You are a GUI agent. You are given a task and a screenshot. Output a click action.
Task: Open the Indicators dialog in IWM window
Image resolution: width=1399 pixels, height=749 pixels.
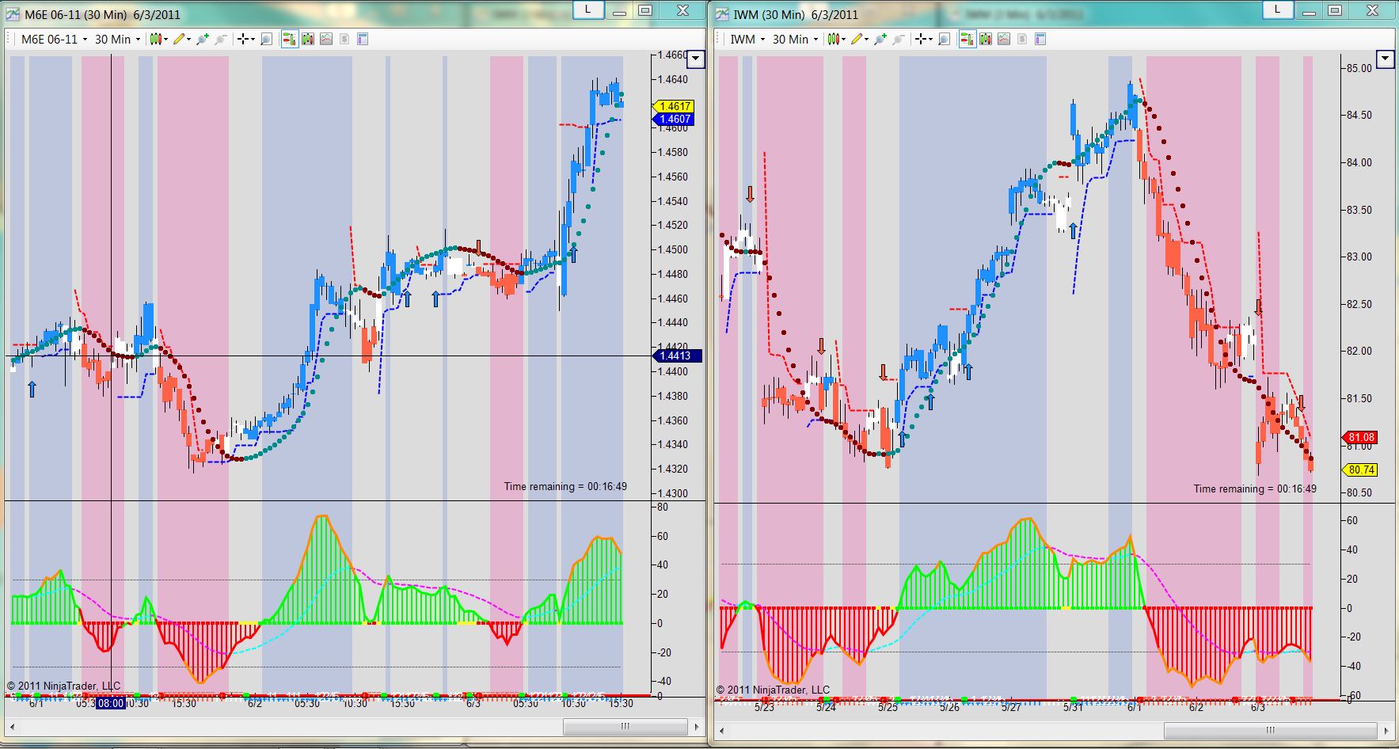[x=1004, y=39]
